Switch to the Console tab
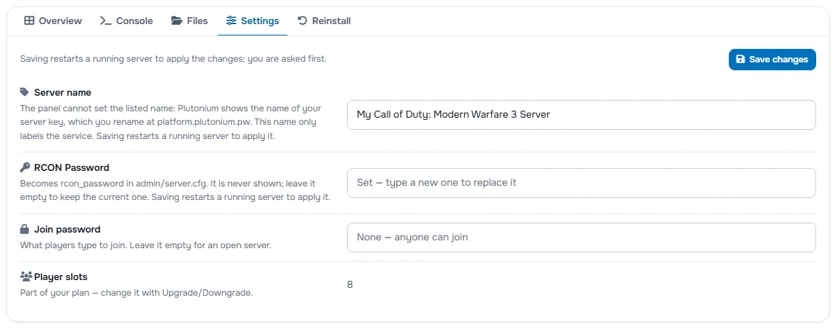Image resolution: width=836 pixels, height=329 pixels. coord(126,21)
